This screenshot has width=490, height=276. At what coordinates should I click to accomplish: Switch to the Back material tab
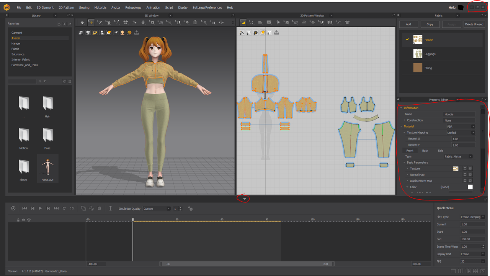425,151
